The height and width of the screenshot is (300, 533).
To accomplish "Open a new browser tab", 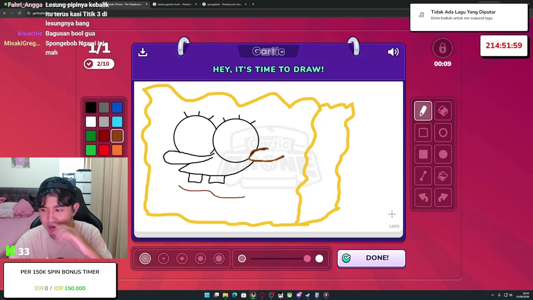I will (253, 4).
